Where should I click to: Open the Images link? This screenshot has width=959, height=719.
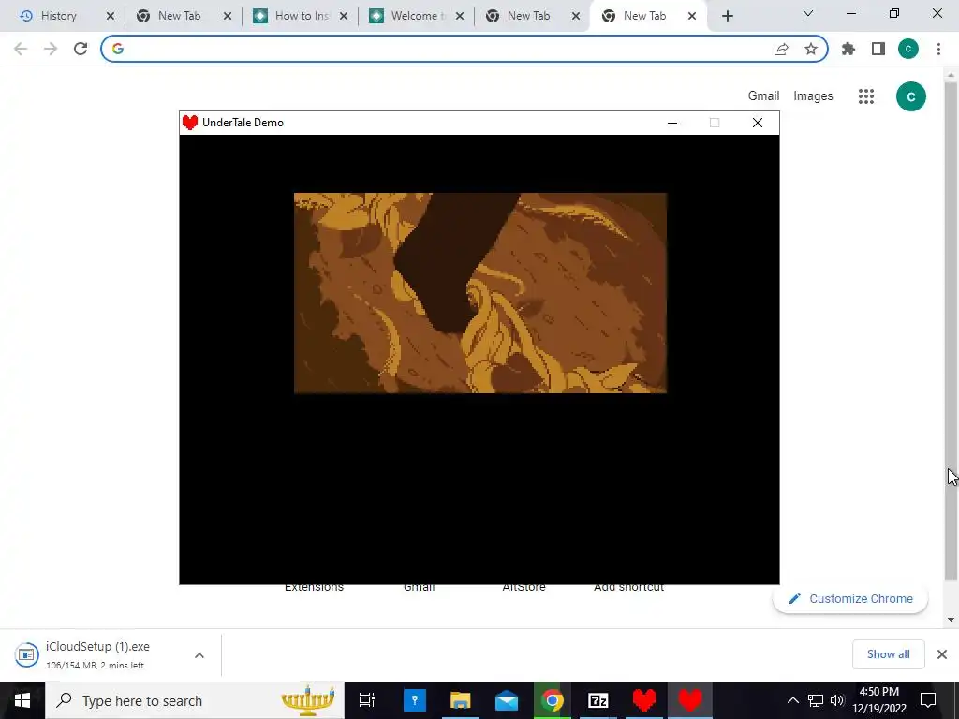pyautogui.click(x=813, y=96)
